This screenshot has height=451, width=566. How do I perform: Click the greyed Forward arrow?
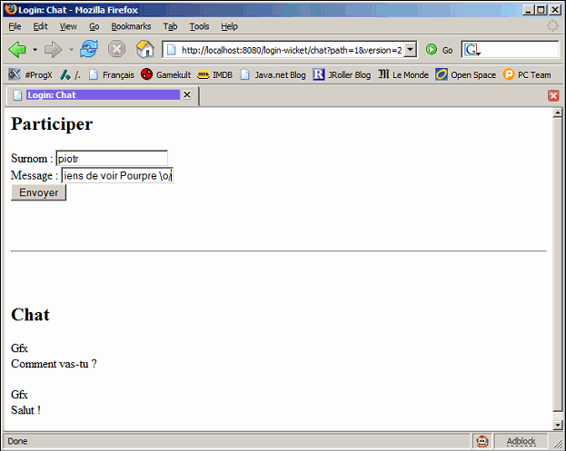(x=53, y=49)
